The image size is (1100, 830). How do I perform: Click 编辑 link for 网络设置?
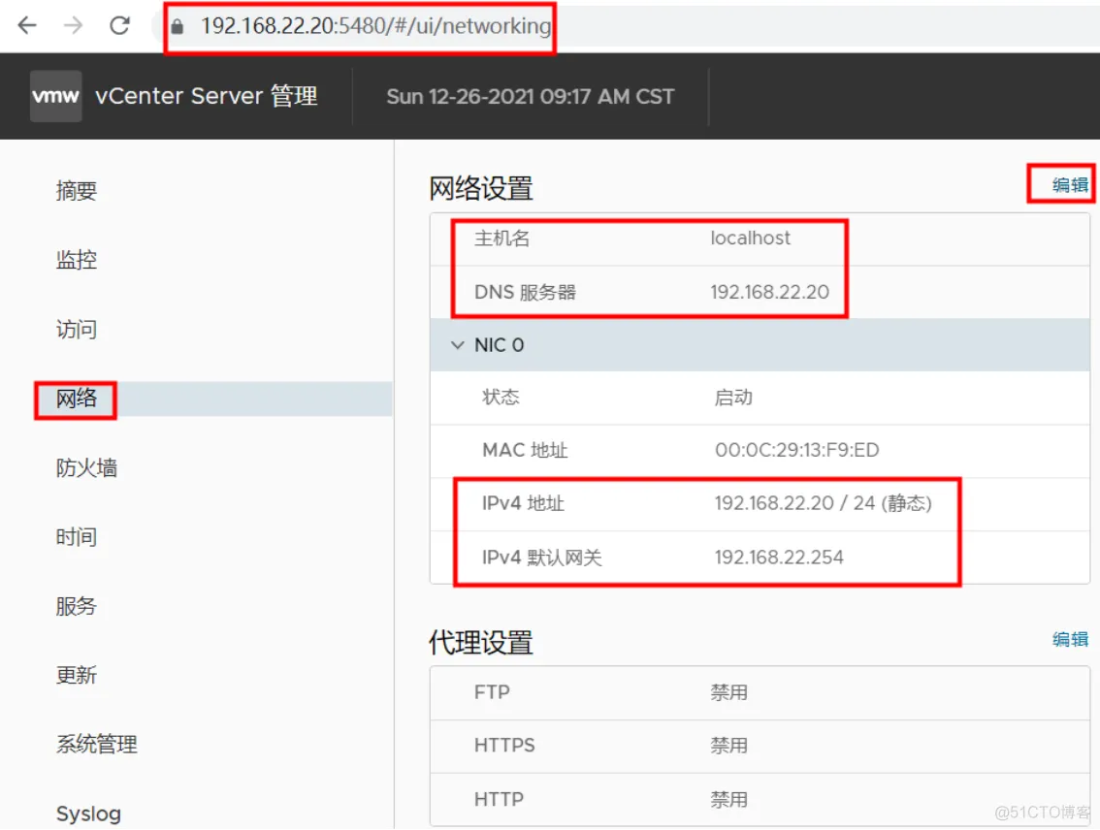point(1070,185)
